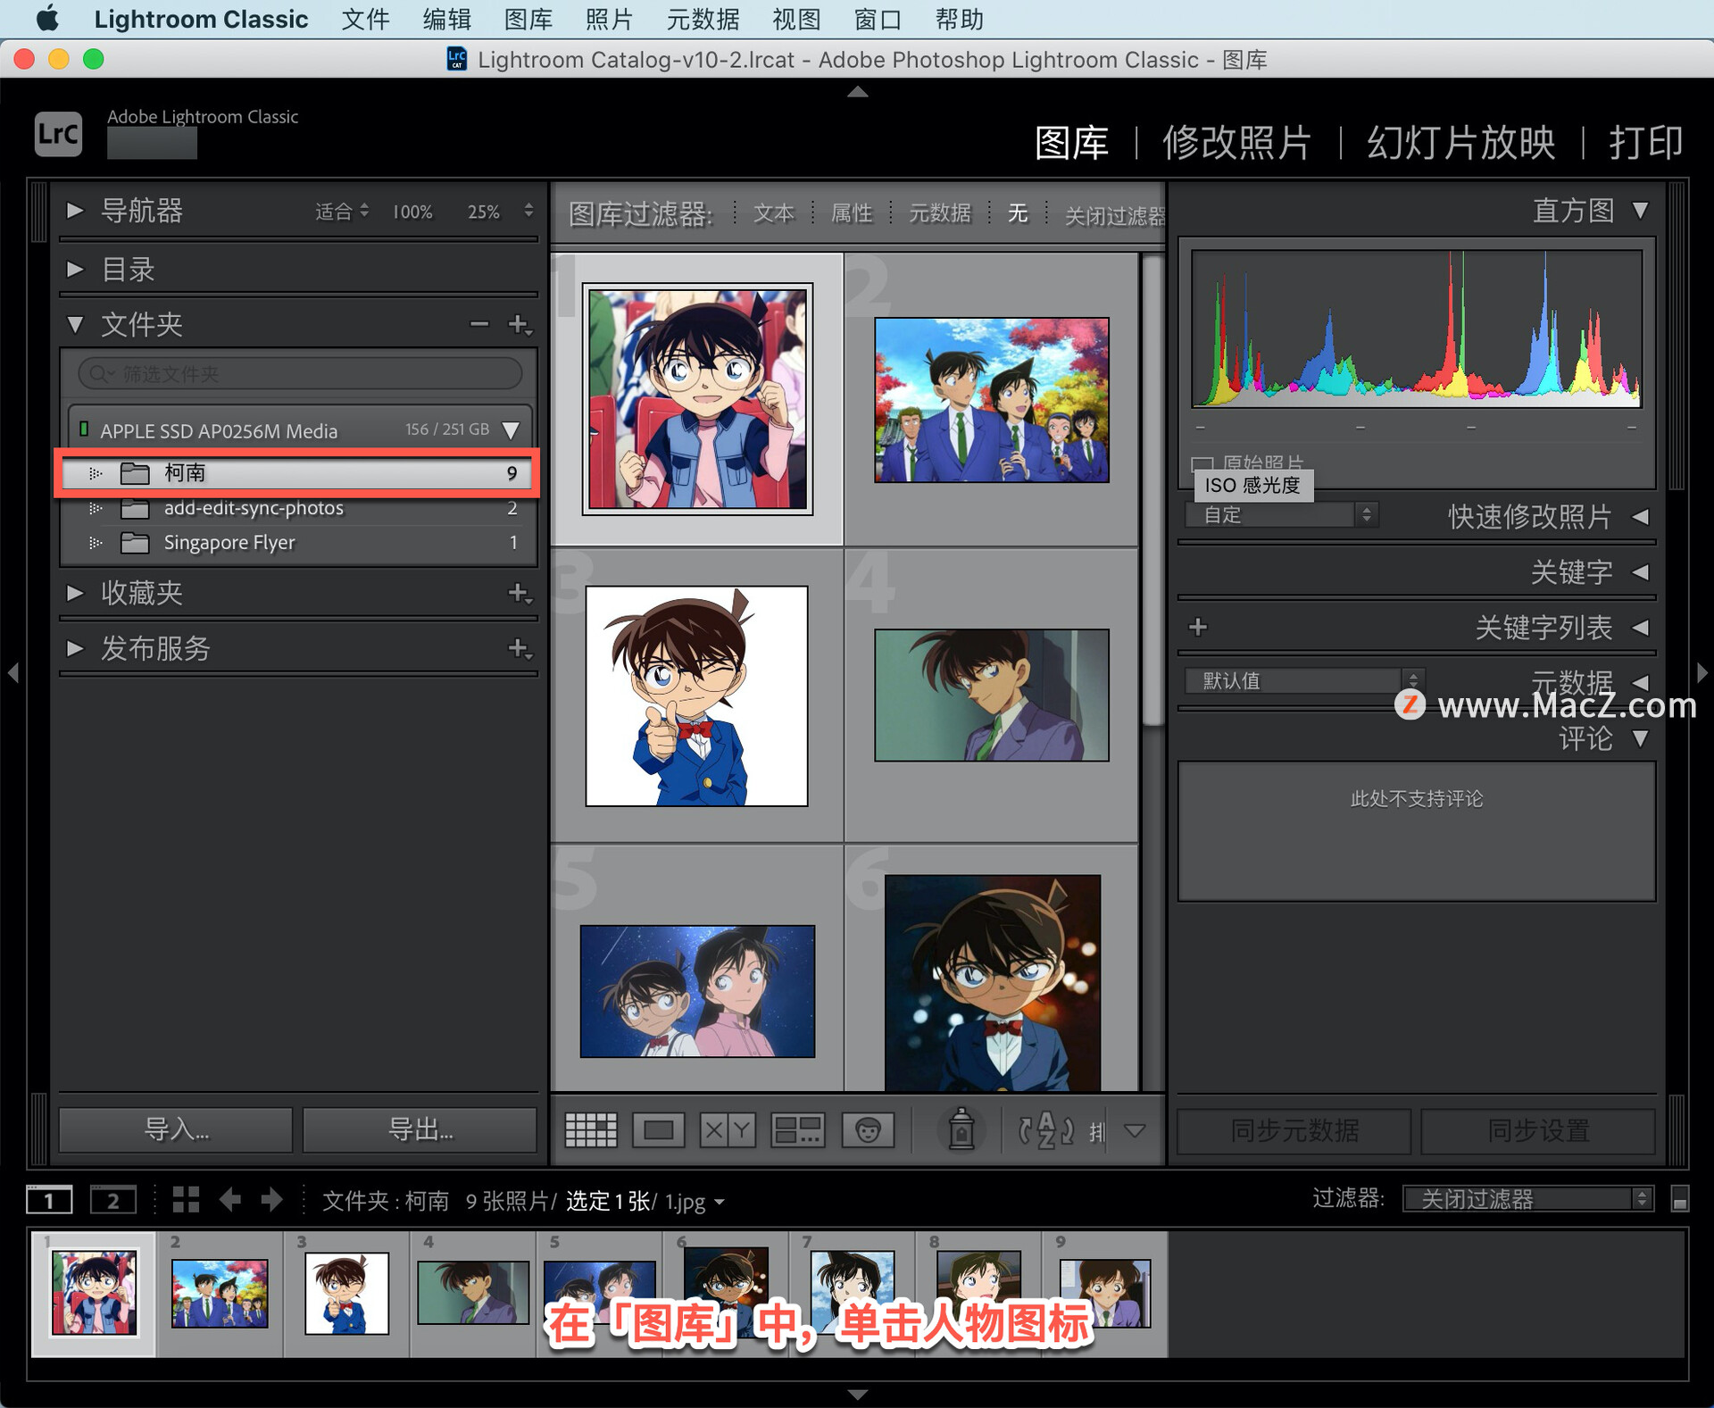Open the 文件 menu
The width and height of the screenshot is (1714, 1408).
pyautogui.click(x=365, y=19)
